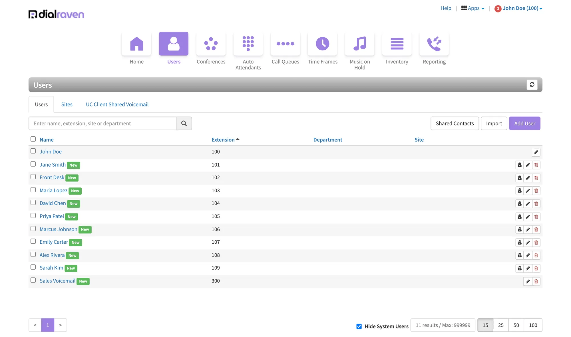The height and width of the screenshot is (337, 571).
Task: Open Music on Hold
Action: (x=360, y=51)
